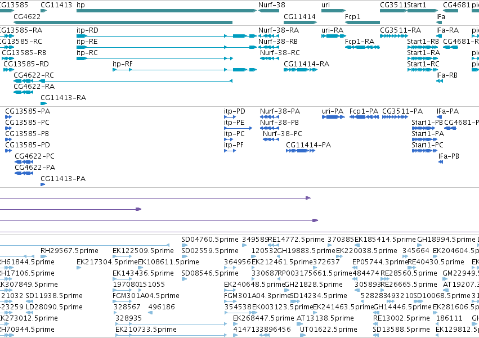Select the EK143436.5prime EST label
This screenshot has width=479, height=338.
(x=144, y=273)
